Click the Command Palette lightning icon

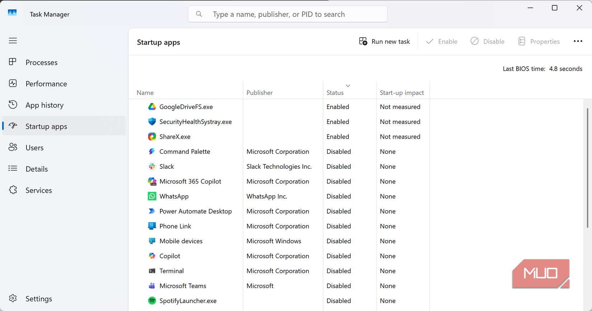[x=152, y=152]
